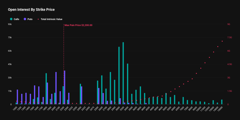Select the tallest calls bar at strike 3200
This screenshot has width=240, height=120.
click(x=123, y=73)
